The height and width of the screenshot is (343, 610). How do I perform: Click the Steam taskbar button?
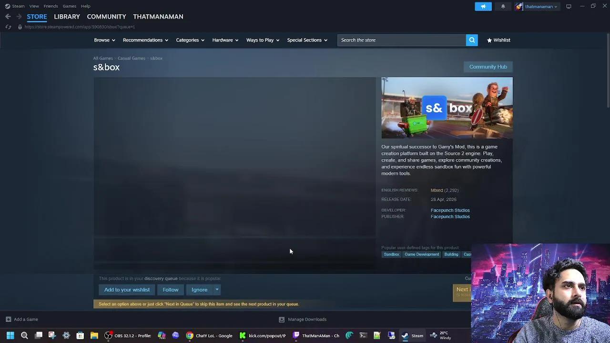point(413,335)
